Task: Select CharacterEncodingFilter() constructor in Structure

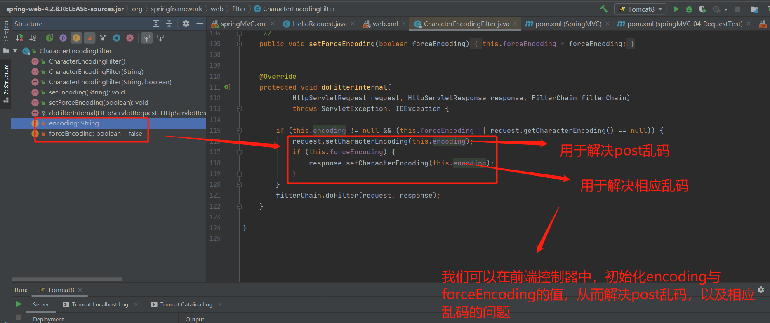Action: [x=87, y=61]
